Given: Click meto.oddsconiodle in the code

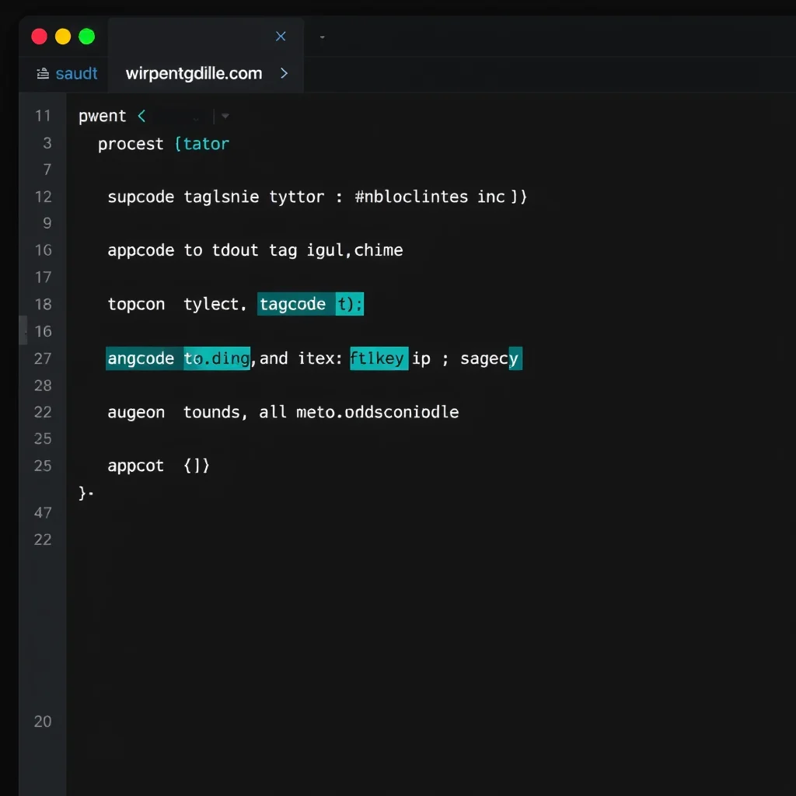Looking at the screenshot, I should pyautogui.click(x=377, y=412).
